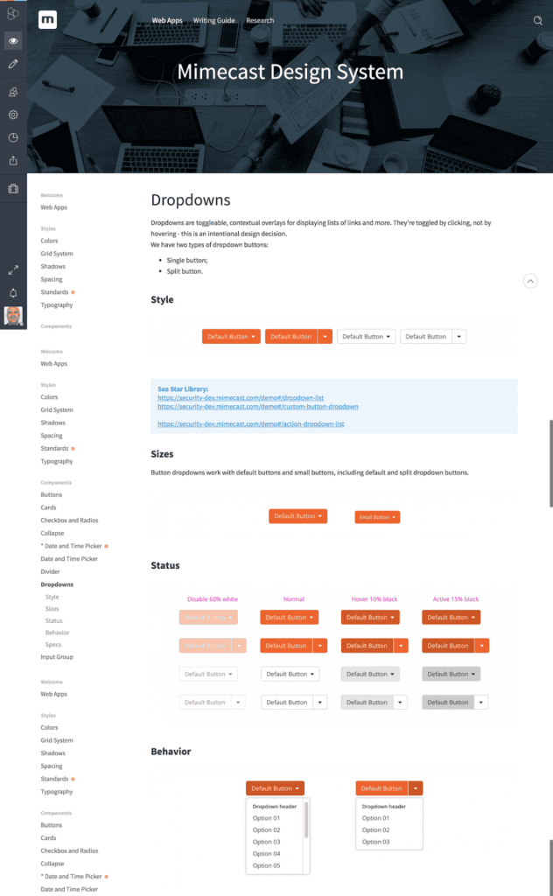Open the user avatar profile picture
The width and height of the screenshot is (553, 896).
coord(13,316)
